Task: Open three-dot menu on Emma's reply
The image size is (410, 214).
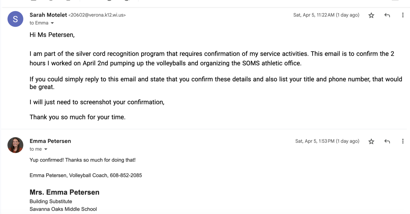Action: (403, 141)
